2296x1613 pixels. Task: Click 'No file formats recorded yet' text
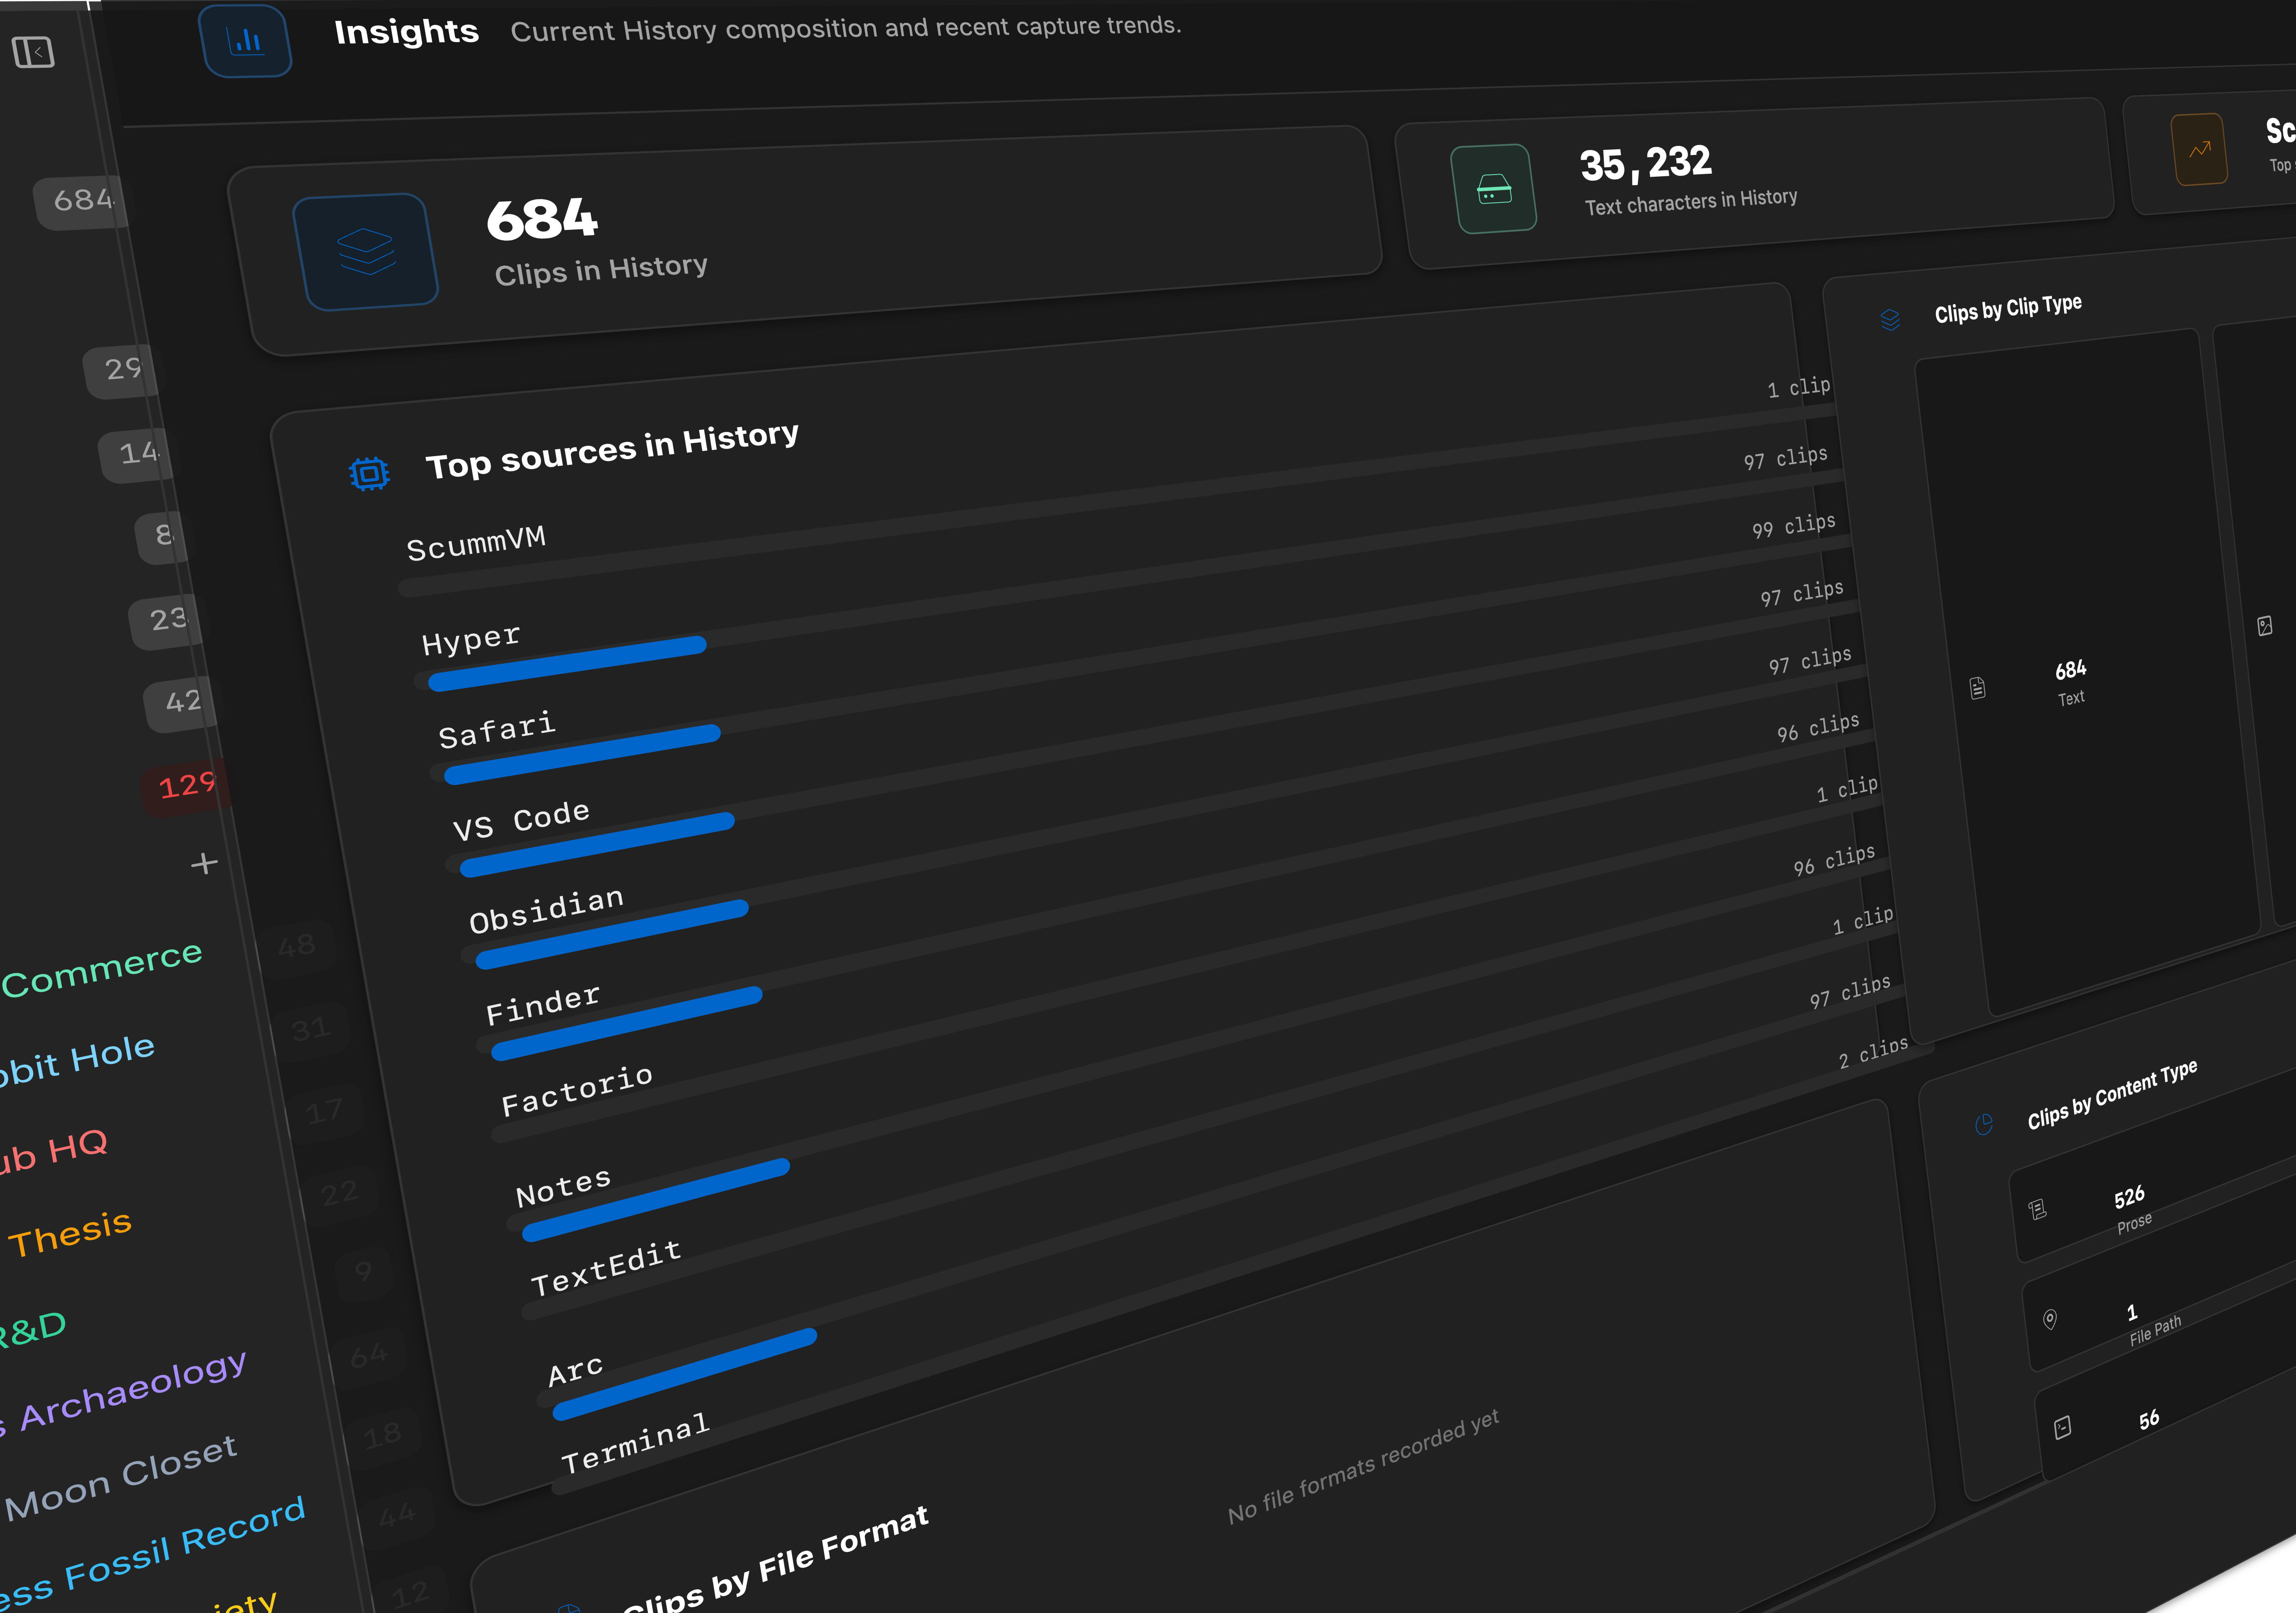1363,1467
